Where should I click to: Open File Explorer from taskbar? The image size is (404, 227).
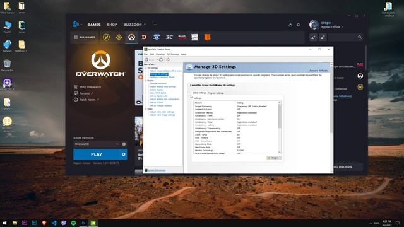tap(15, 223)
